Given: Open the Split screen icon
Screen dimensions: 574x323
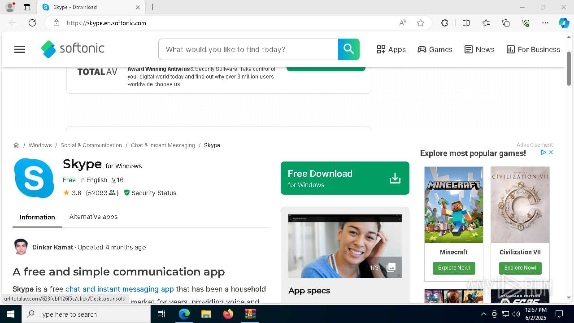Looking at the screenshot, I should [x=466, y=23].
